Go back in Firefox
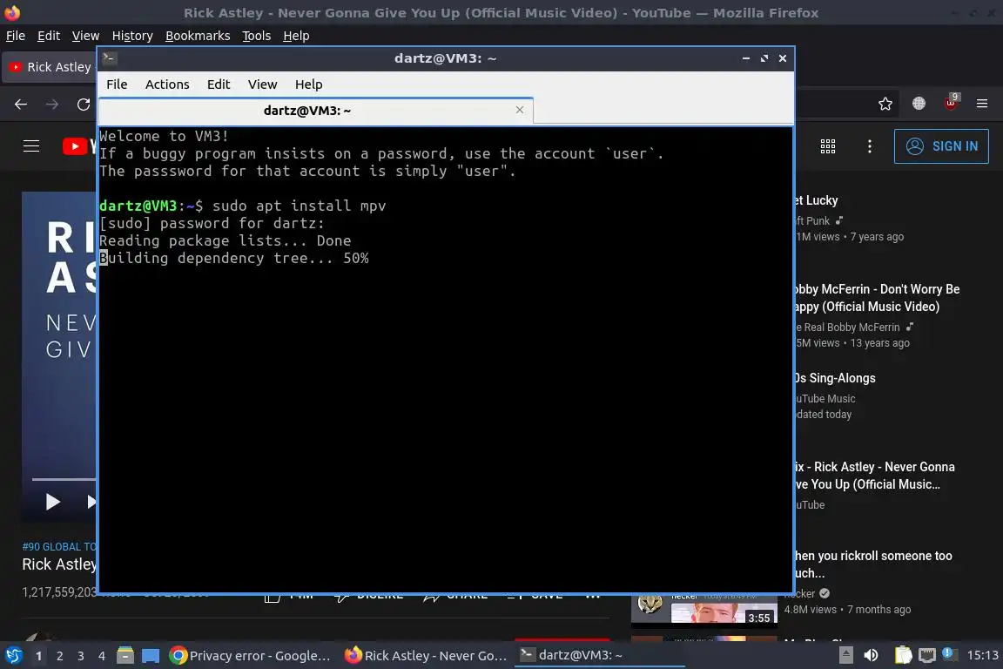 (21, 104)
